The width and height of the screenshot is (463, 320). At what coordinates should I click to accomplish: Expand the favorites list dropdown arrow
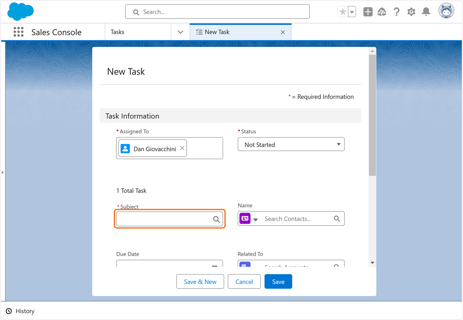tap(352, 12)
